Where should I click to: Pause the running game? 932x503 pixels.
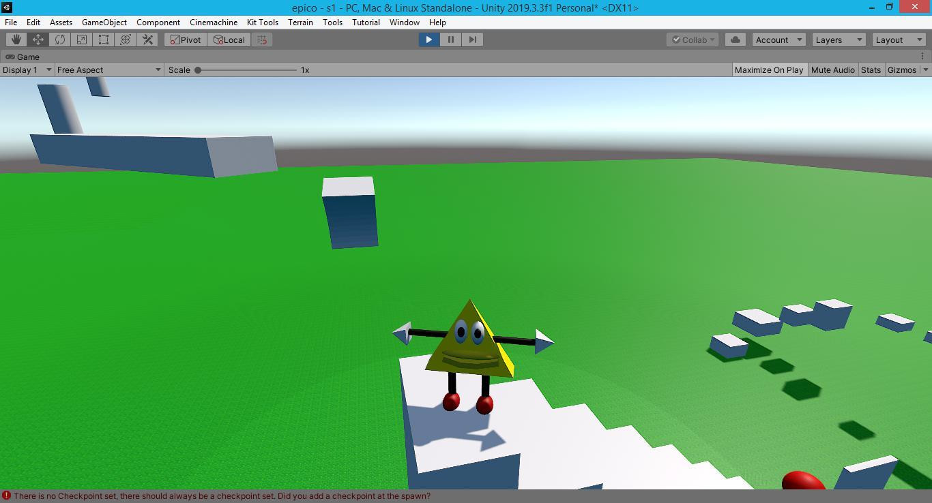450,40
